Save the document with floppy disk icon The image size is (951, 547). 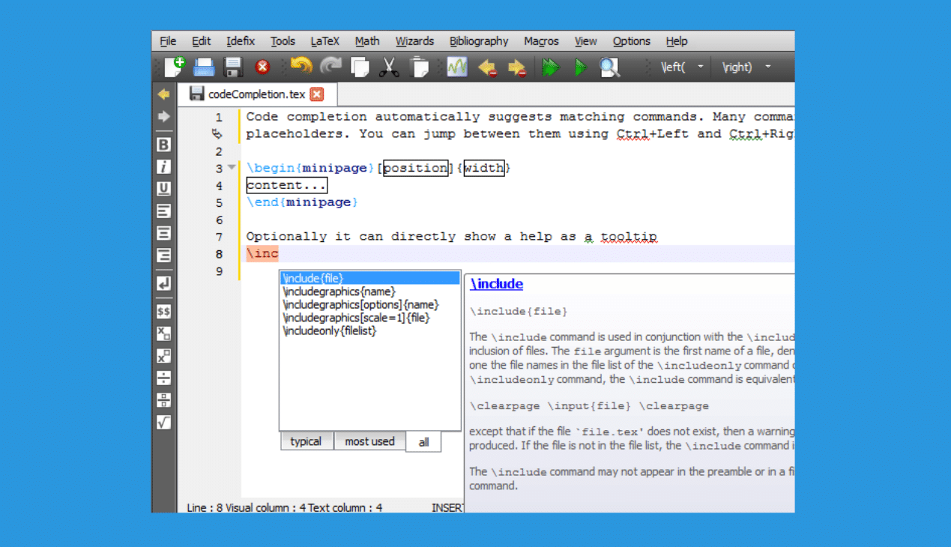click(x=233, y=67)
